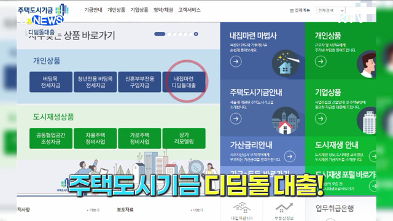The image size is (393, 221).
Task: Click the 개인상품 section heading in blue panel
Action: [47, 61]
